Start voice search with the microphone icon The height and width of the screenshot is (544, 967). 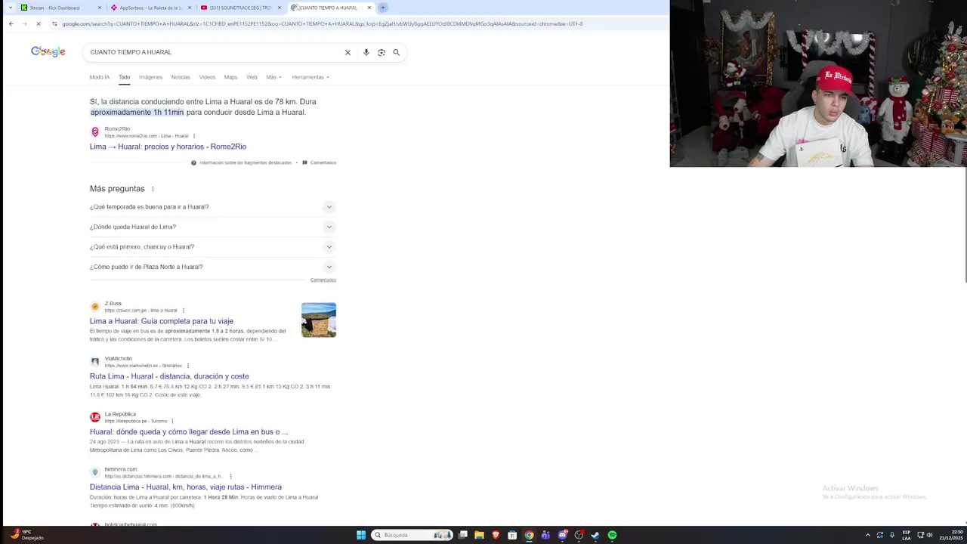[x=366, y=52]
